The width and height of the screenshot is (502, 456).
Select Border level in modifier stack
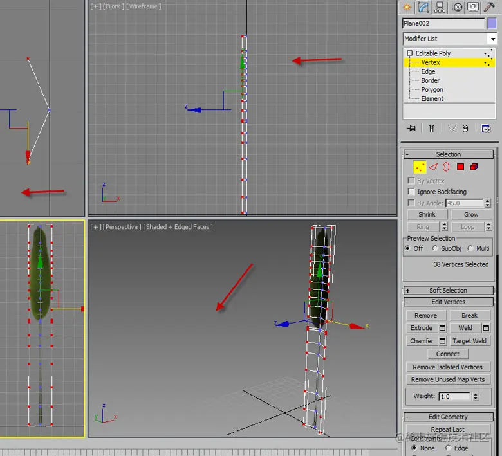(x=431, y=80)
